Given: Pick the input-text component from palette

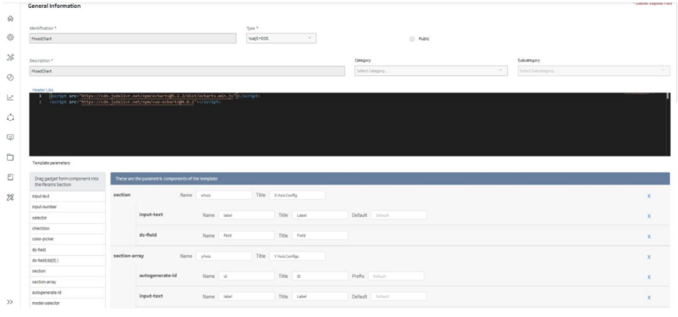Looking at the screenshot, I should tap(68, 196).
